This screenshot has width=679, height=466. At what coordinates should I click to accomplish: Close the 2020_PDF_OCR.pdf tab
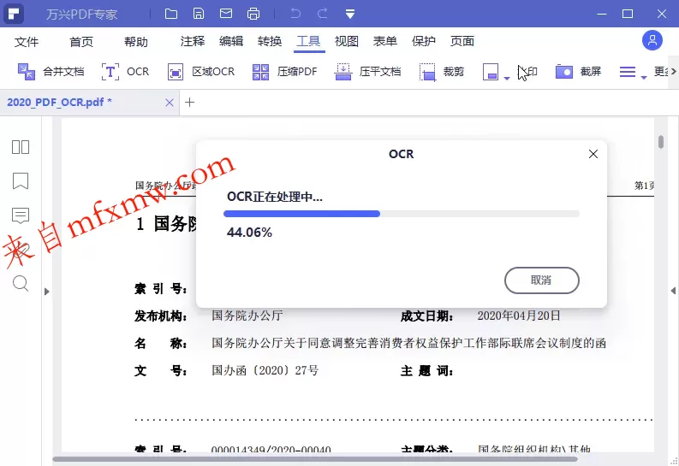point(170,103)
